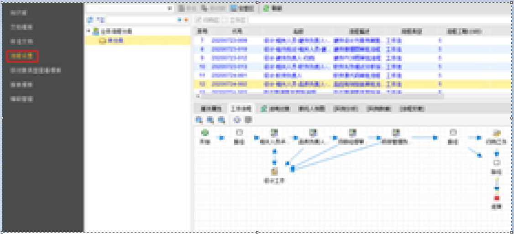Select the folder-icon node at diagram's top right
The height and width of the screenshot is (234, 514).
point(497,133)
